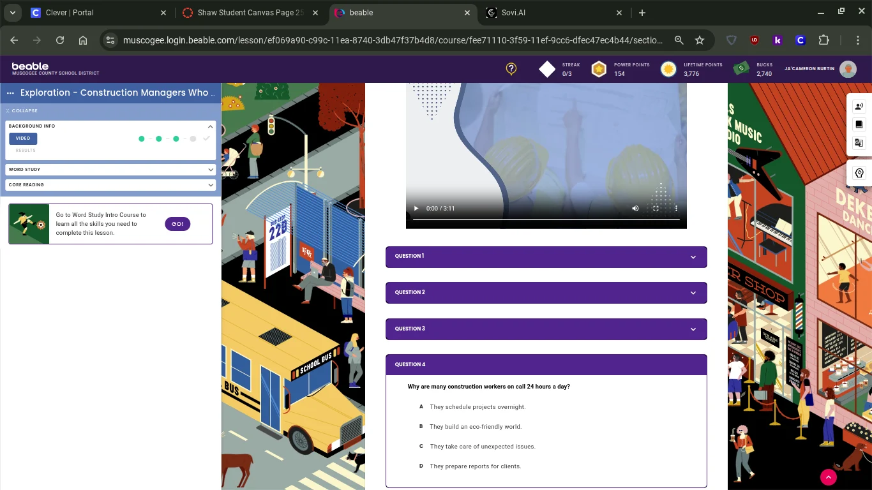Expand the Word Study section
872x490 pixels.
pyautogui.click(x=111, y=170)
